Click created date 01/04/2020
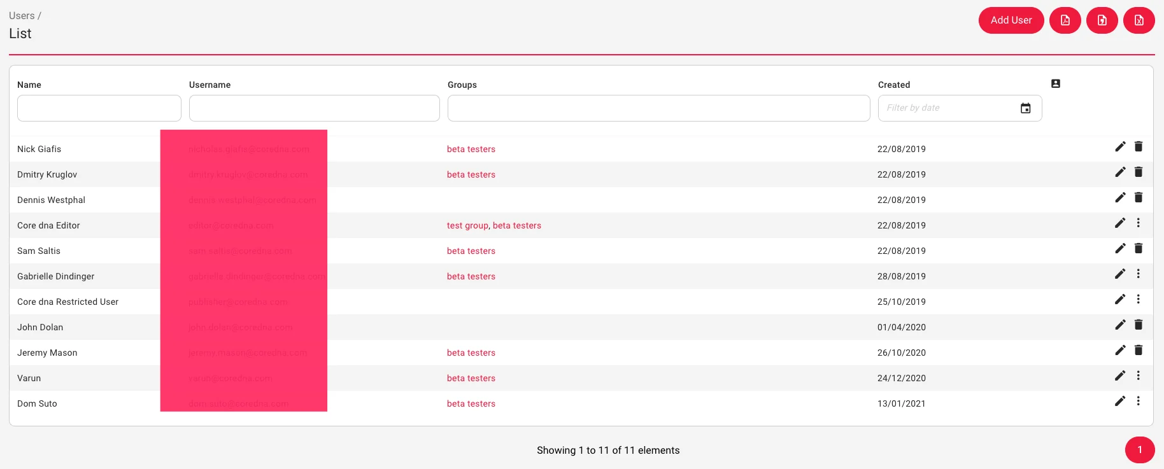Image resolution: width=1164 pixels, height=469 pixels. (x=902, y=327)
